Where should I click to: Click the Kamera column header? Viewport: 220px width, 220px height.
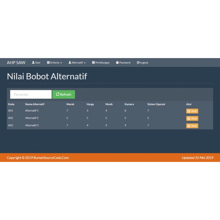tap(129, 104)
